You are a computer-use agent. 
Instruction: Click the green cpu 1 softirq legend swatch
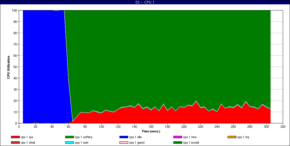coord(69,137)
